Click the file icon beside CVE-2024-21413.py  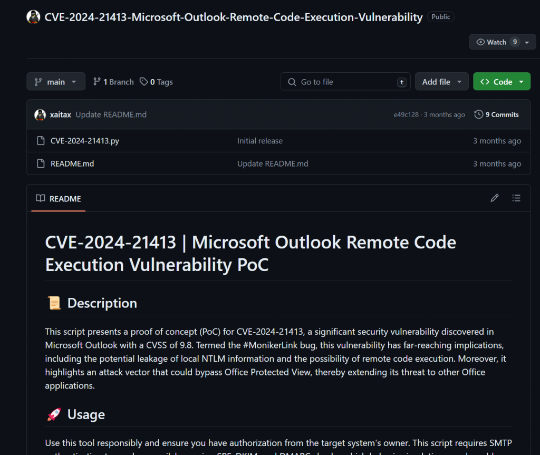tap(41, 141)
